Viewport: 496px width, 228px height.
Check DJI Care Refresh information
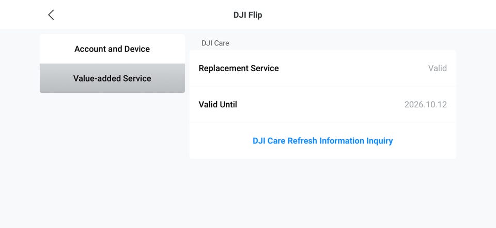tap(322, 141)
